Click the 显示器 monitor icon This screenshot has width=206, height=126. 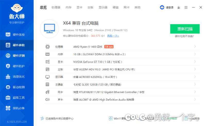48,77
